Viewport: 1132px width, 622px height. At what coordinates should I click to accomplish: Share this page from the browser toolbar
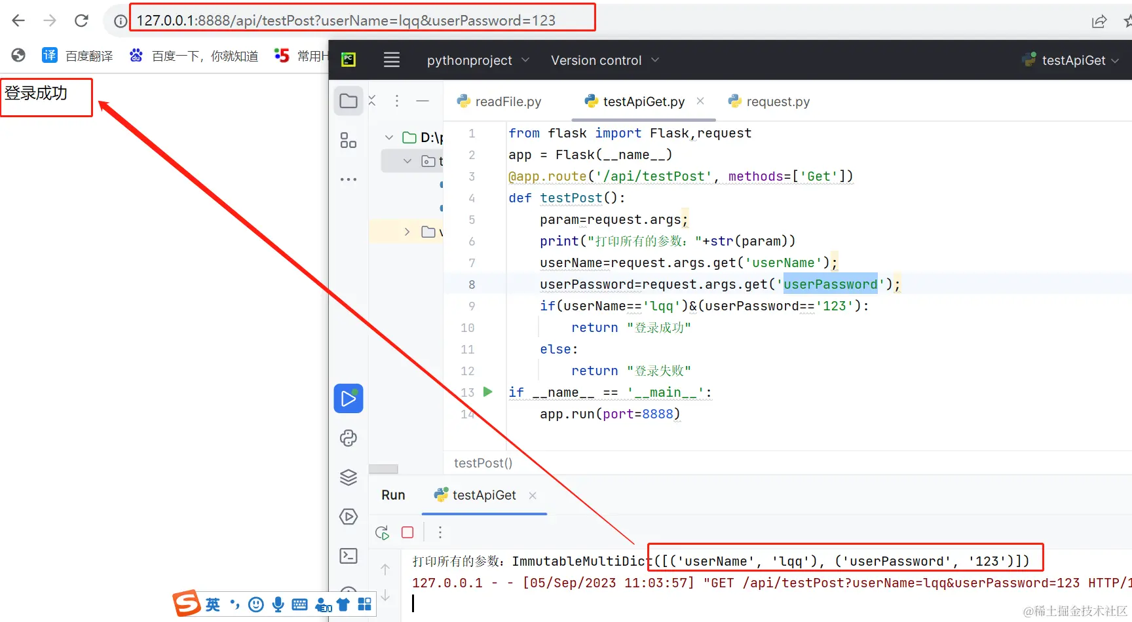(x=1099, y=21)
